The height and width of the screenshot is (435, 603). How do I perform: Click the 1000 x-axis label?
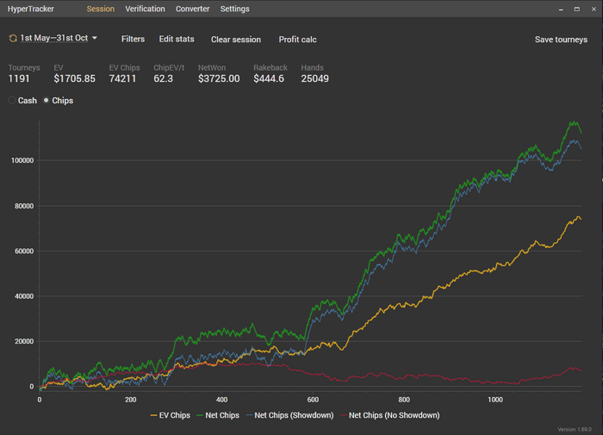(495, 400)
